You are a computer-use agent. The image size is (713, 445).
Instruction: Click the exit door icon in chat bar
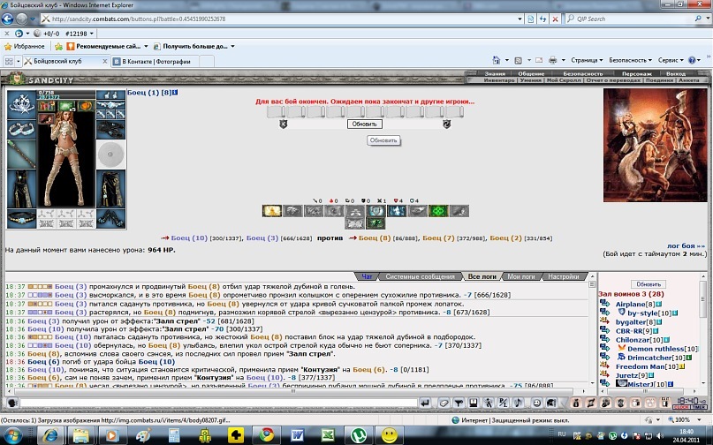click(x=665, y=403)
